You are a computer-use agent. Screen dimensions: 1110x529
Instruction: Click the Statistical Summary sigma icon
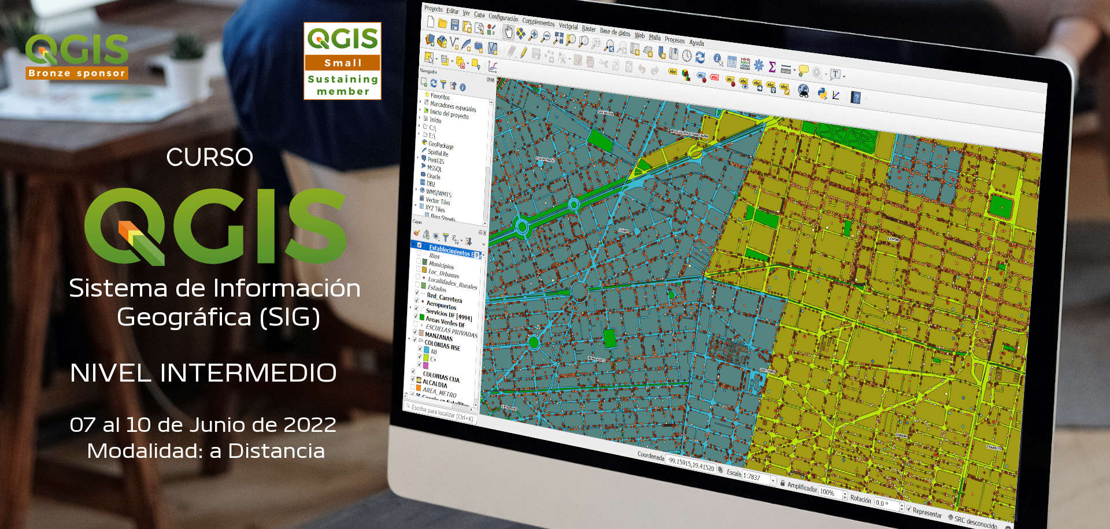click(x=772, y=67)
